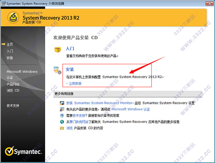Click the question mark icon beside 技术支持
The width and height of the screenshot is (215, 163).
pyautogui.click(x=62, y=116)
